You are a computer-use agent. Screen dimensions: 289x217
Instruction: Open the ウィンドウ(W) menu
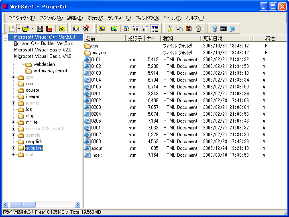pos(147,18)
